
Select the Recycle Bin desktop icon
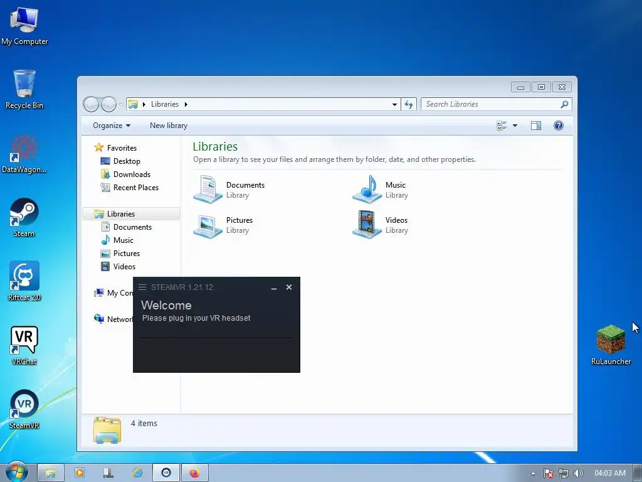pyautogui.click(x=24, y=89)
